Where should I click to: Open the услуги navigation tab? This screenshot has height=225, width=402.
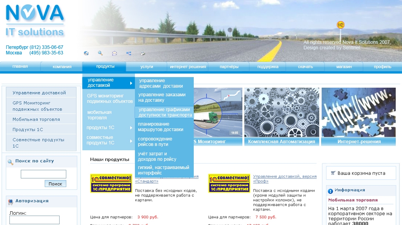pyautogui.click(x=147, y=67)
